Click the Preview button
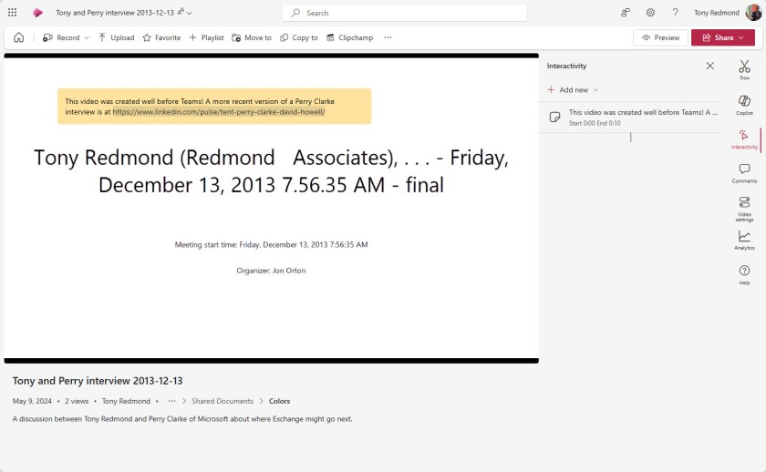Screen dimensions: 766x472 point(660,37)
